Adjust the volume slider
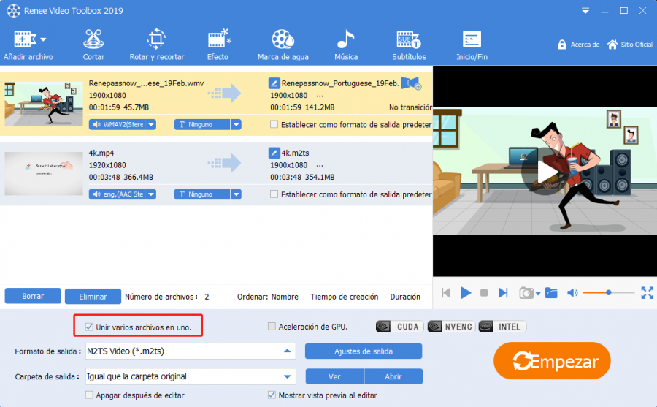This screenshot has height=407, width=657. [x=608, y=292]
